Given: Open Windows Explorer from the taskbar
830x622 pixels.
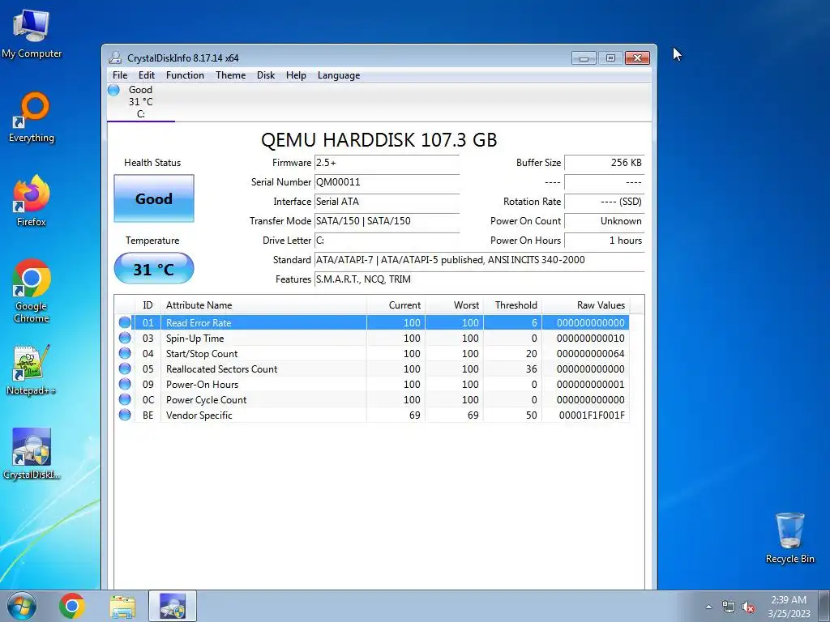Looking at the screenshot, I should point(122,606).
